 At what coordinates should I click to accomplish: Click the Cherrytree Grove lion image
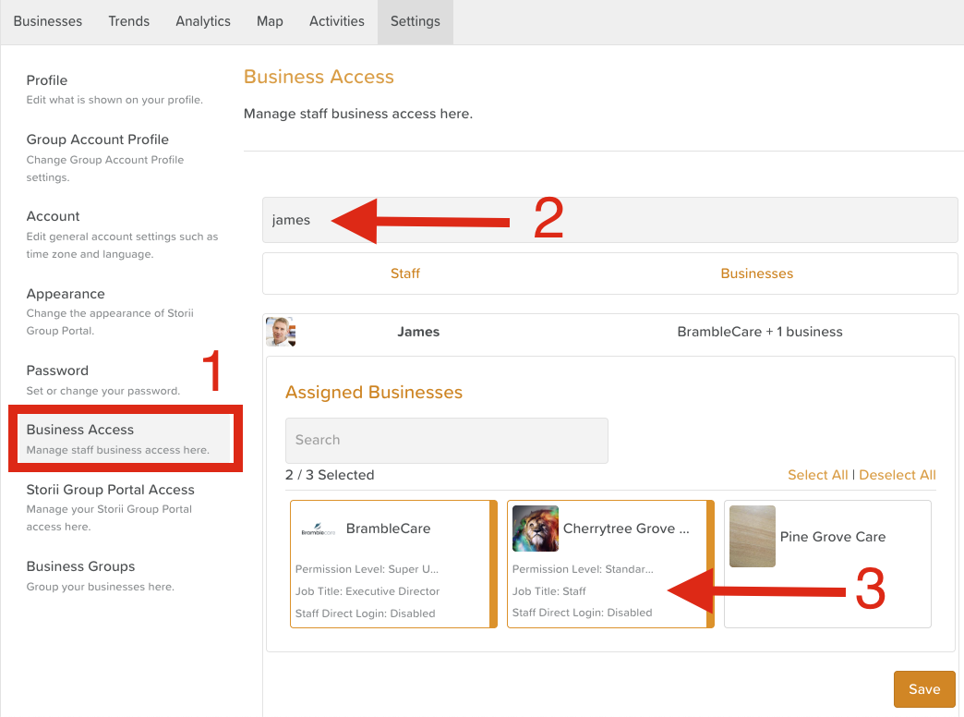pos(536,529)
